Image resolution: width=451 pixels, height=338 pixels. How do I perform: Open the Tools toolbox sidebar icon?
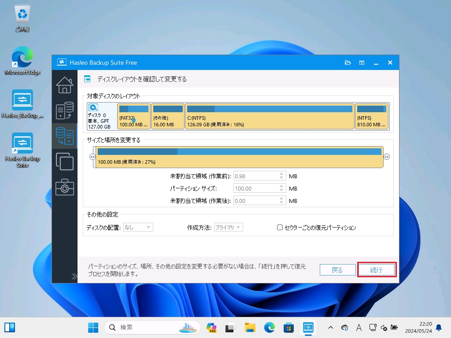point(64,187)
